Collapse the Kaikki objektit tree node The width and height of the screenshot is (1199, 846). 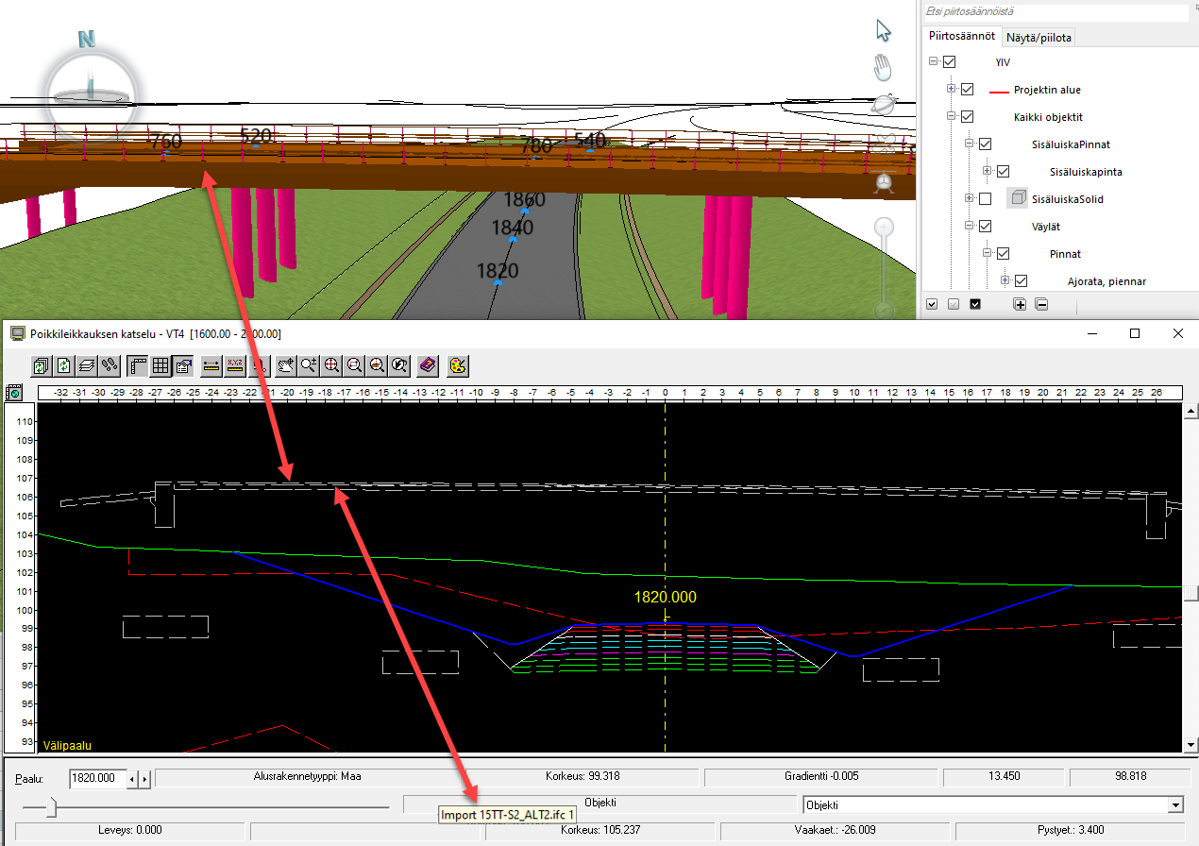951,117
